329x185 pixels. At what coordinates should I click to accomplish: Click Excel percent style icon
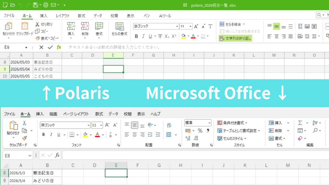(x=200, y=131)
